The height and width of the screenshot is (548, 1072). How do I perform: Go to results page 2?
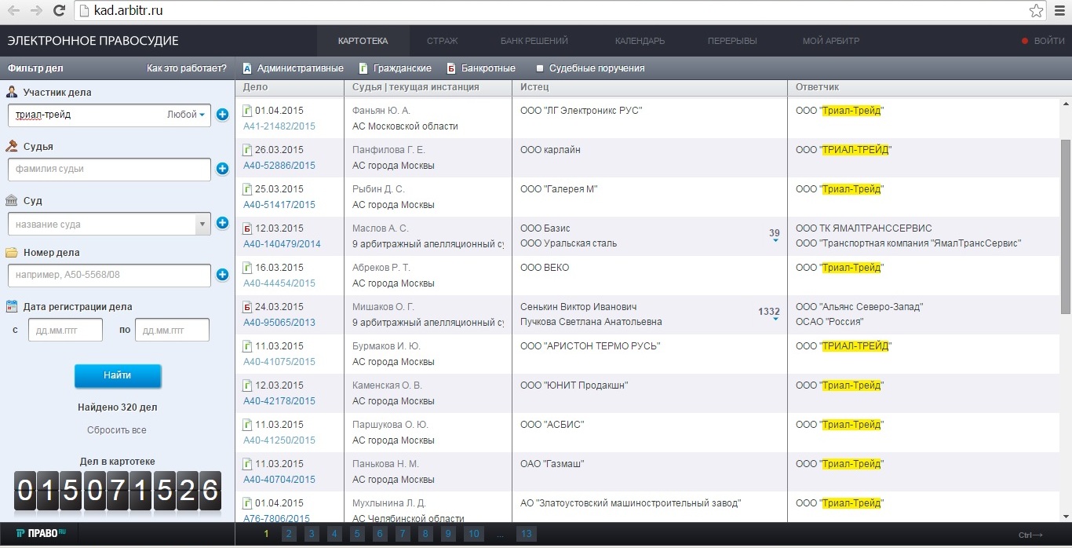point(289,535)
